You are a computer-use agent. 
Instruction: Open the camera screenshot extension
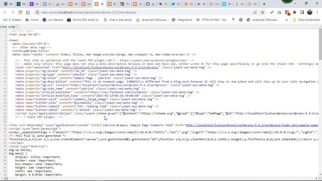pos(280,12)
